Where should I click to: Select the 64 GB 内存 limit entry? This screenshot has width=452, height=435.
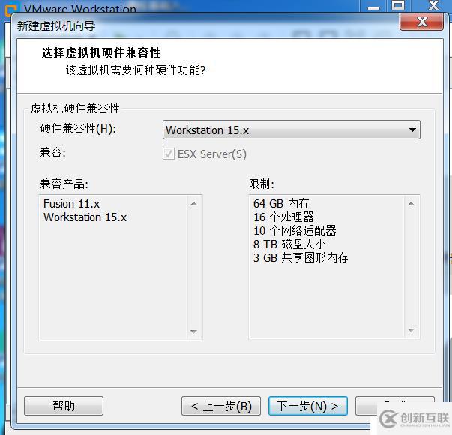click(x=281, y=204)
